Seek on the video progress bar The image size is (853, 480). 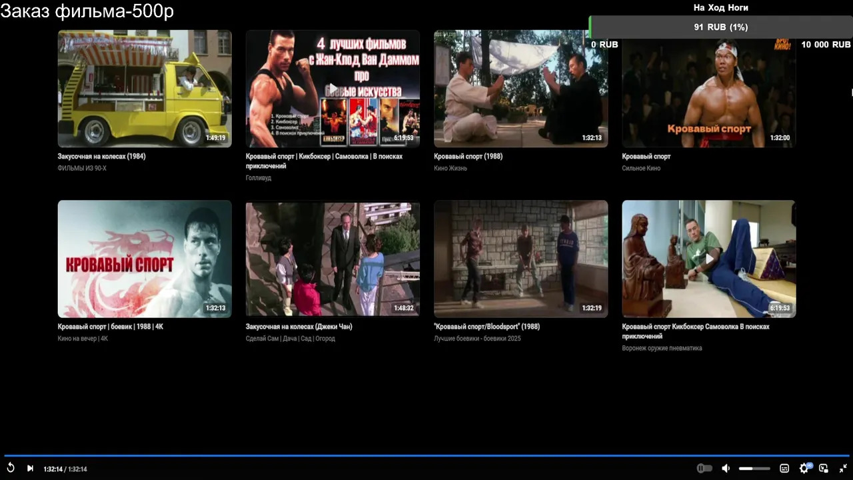click(426, 456)
